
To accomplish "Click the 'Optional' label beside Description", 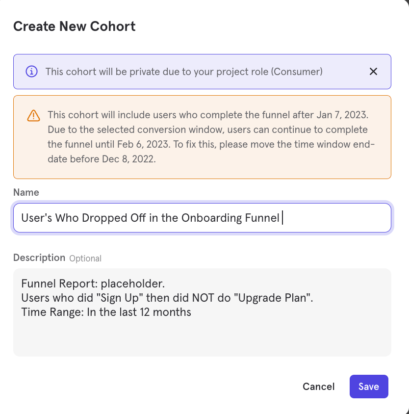I will (86, 258).
